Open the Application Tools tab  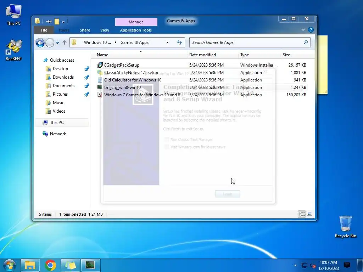pos(136,30)
